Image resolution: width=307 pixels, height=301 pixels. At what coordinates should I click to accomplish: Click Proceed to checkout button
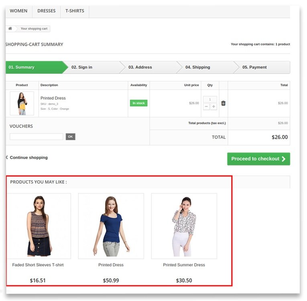(258, 159)
